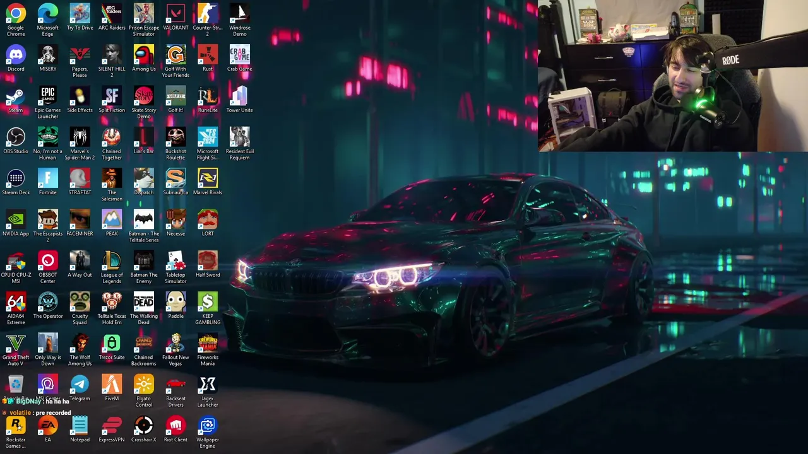Select the Windrose Demo icon
The height and width of the screenshot is (454, 808).
(x=240, y=14)
